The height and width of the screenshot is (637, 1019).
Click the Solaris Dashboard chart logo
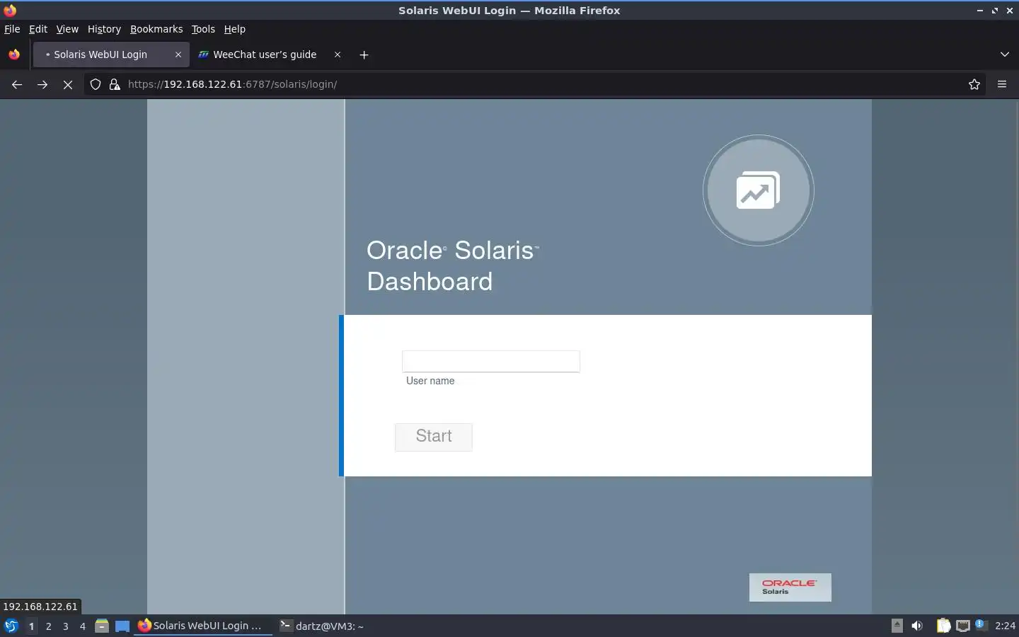[x=759, y=190]
